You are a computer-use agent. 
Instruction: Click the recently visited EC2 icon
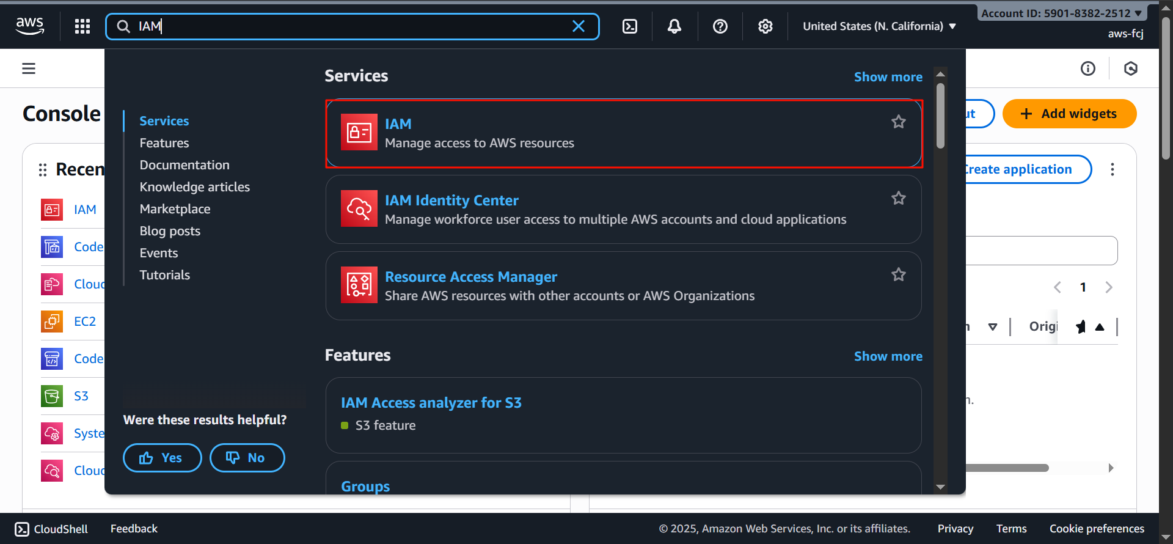(52, 322)
